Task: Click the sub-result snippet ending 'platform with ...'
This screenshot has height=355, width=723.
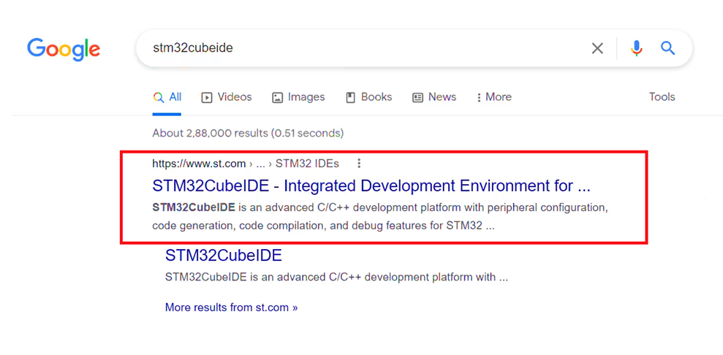Action: [x=336, y=278]
